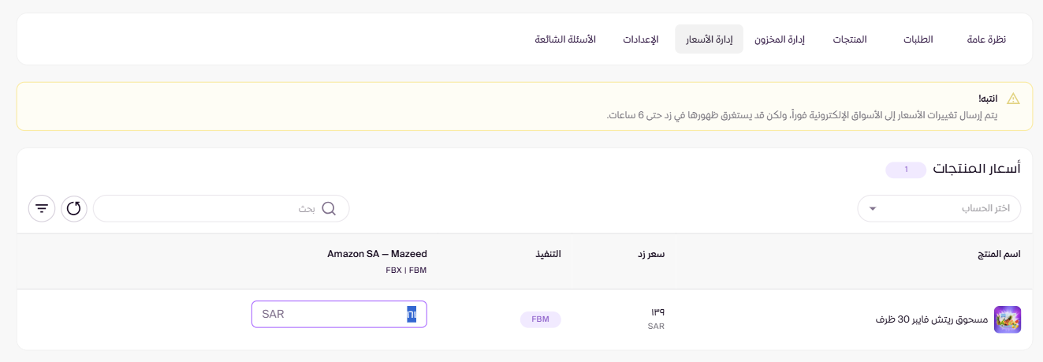Click the magnifier search icon

[329, 209]
